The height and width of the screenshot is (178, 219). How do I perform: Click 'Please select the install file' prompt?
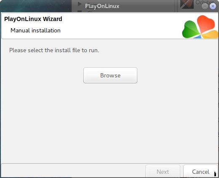pyautogui.click(x=54, y=50)
